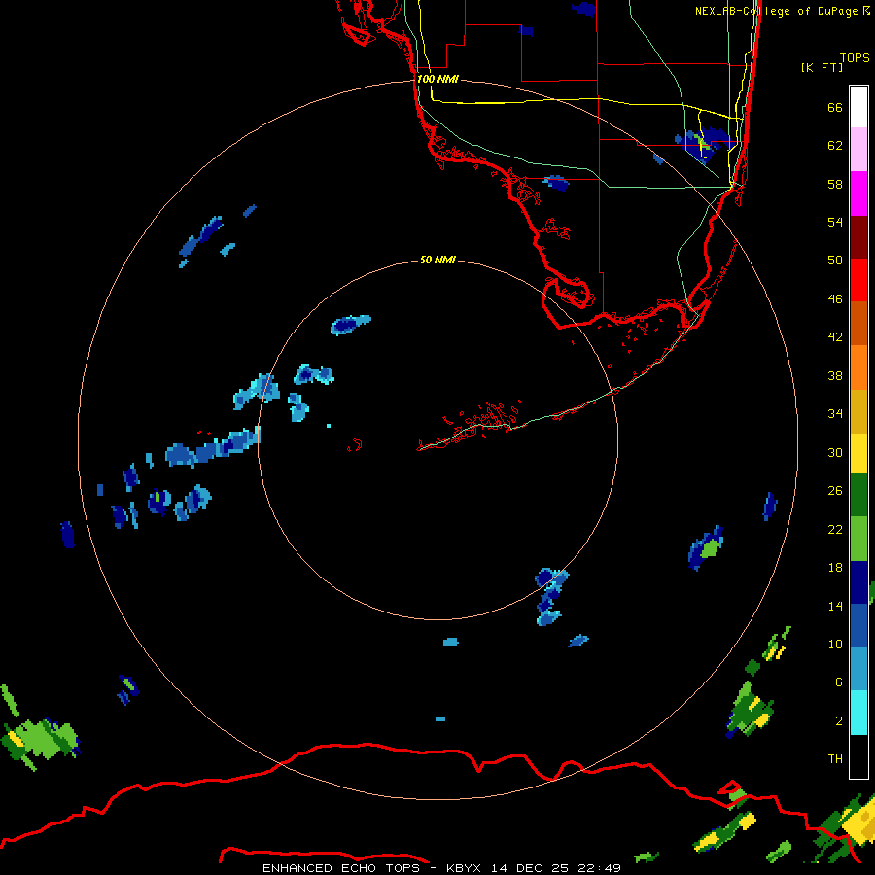The width and height of the screenshot is (875, 875).
Task: Click the light green legend band
Action: [858, 539]
